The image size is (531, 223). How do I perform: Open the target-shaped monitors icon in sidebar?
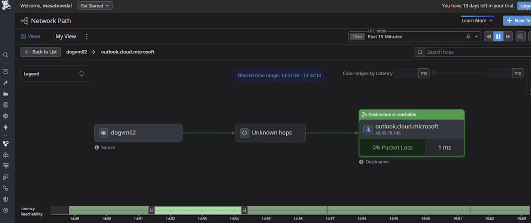(6, 105)
